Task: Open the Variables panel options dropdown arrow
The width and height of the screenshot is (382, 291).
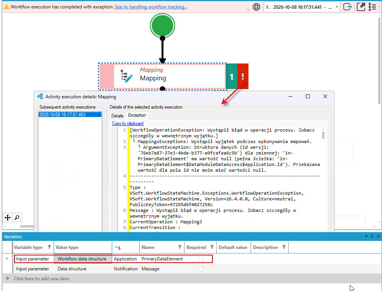Action: [x=366, y=236]
